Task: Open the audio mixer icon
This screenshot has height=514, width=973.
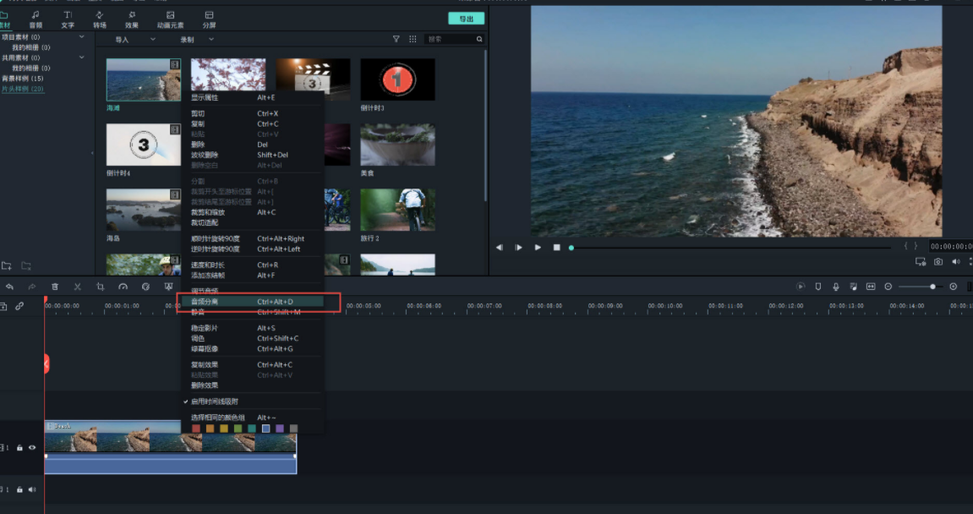Action: pos(853,287)
